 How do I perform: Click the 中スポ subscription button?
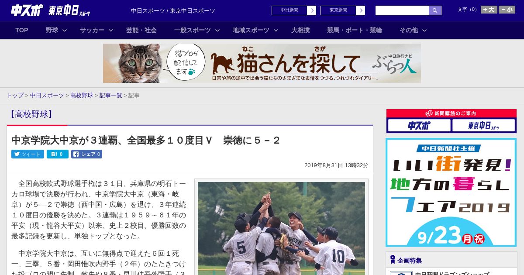(x=419, y=126)
